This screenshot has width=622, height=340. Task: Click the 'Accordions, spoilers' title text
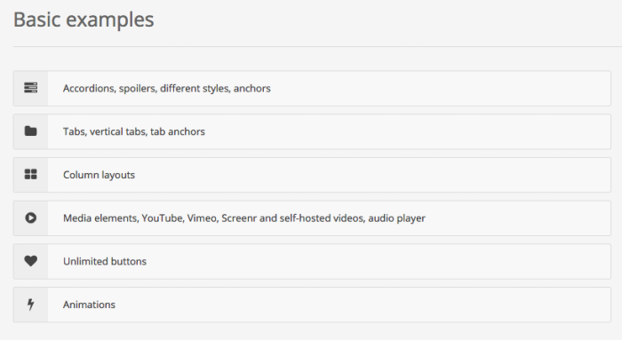coord(110,89)
